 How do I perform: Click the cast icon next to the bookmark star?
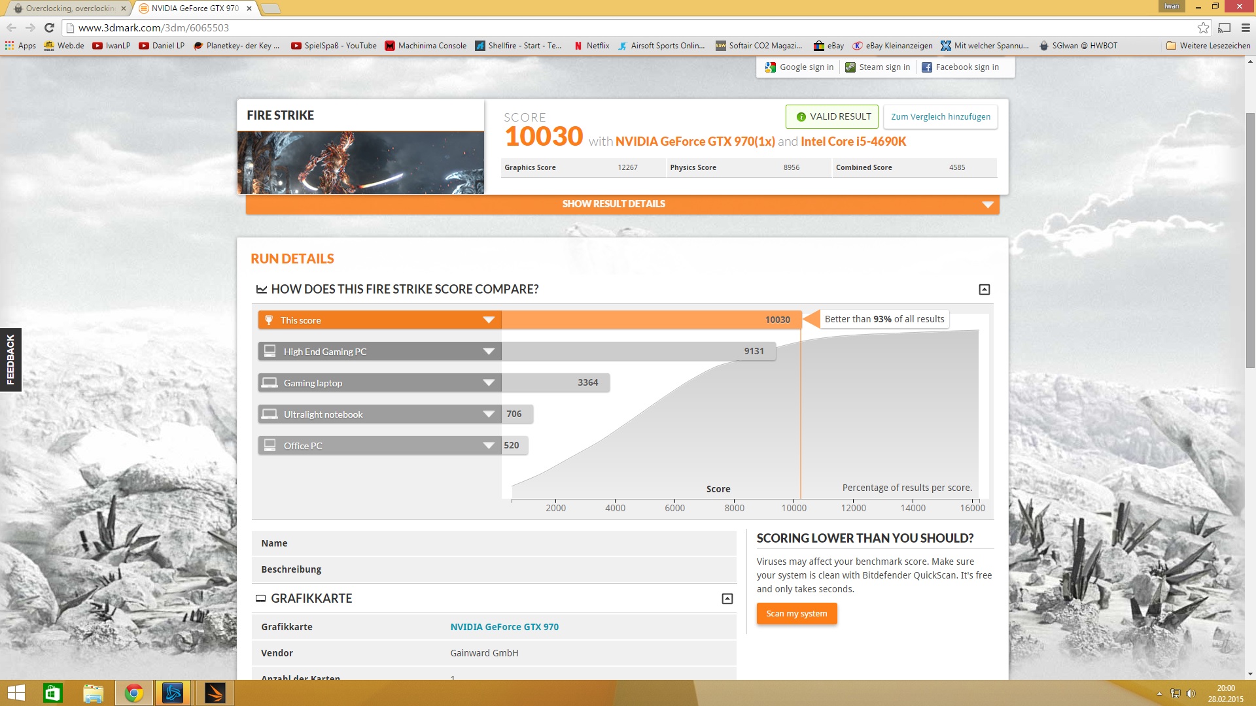1224,27
